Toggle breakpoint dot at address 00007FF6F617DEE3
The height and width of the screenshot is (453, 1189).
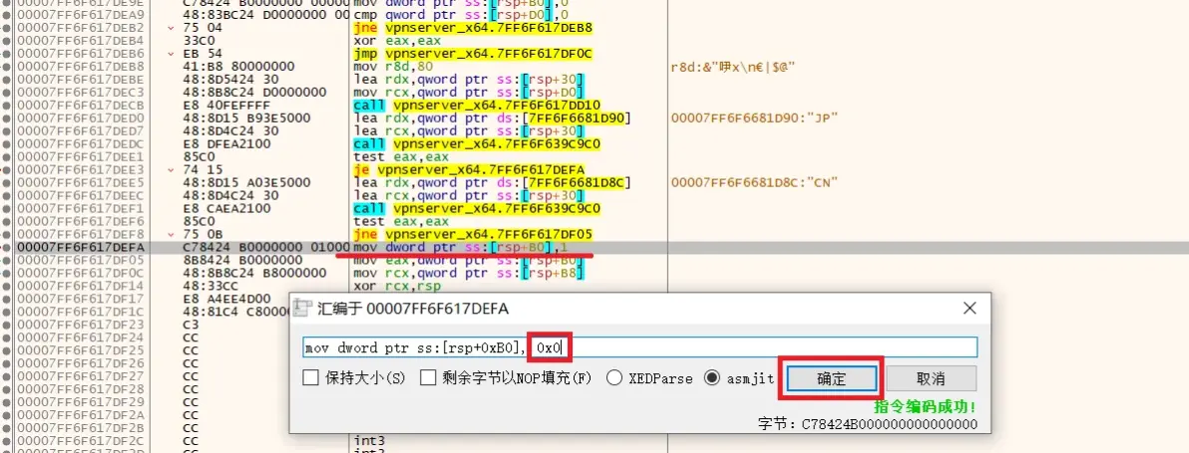pos(7,169)
